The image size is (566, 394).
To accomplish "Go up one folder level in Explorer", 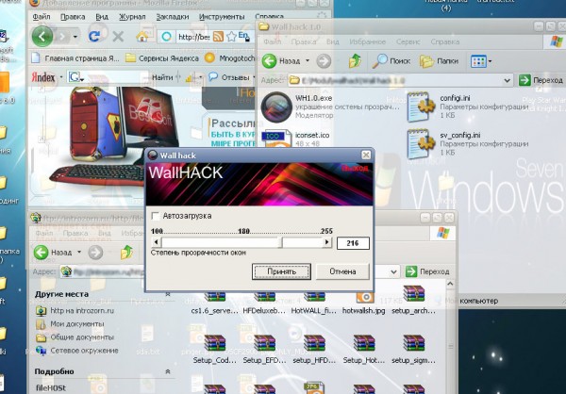I will pyautogui.click(x=355, y=61).
